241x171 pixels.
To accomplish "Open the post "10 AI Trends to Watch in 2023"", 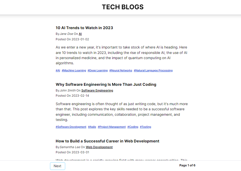I will [x=84, y=28].
